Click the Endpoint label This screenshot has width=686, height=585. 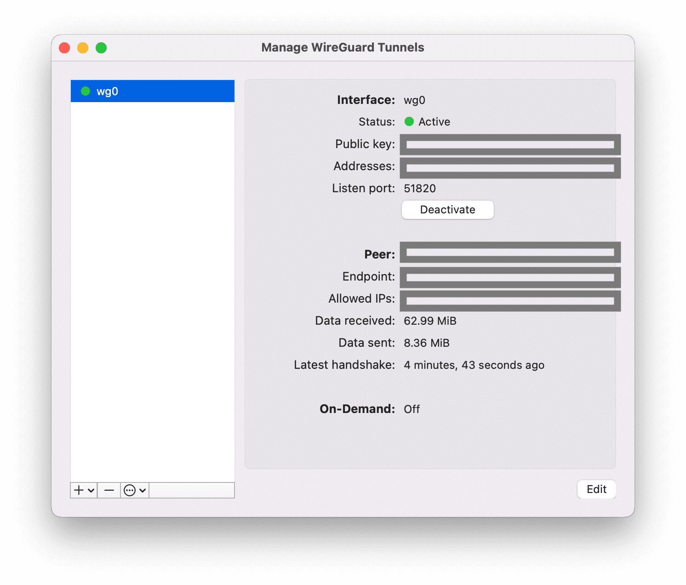(369, 276)
